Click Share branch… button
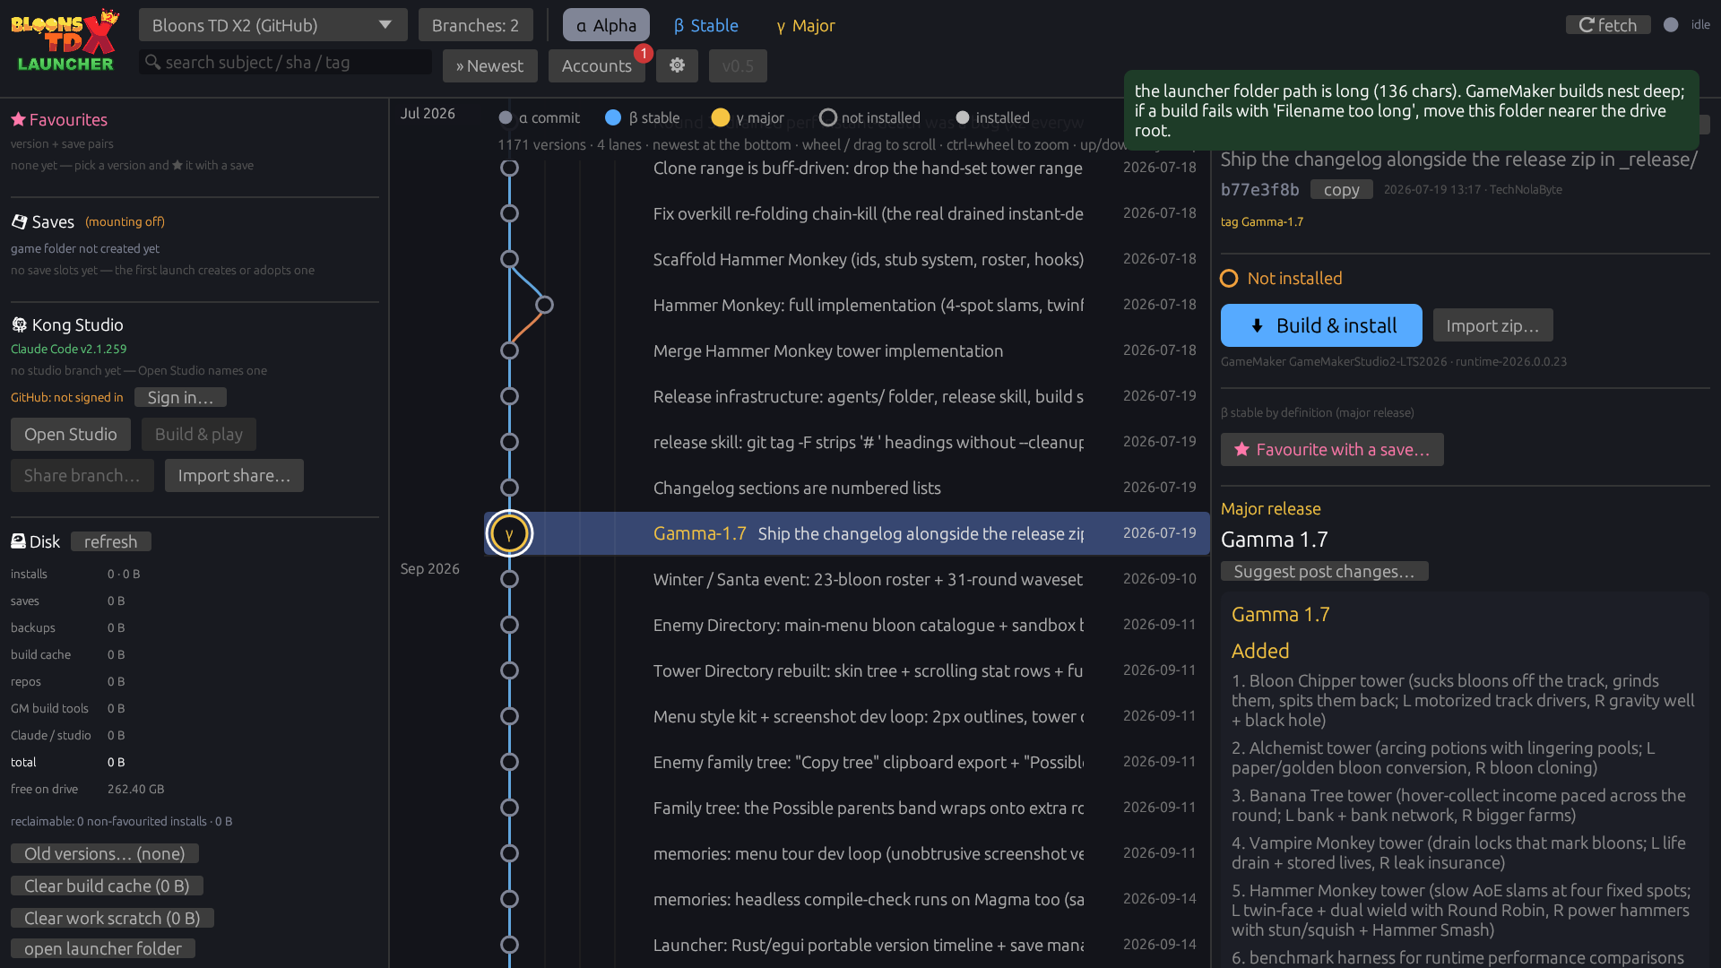The image size is (1721, 968). [x=82, y=476]
